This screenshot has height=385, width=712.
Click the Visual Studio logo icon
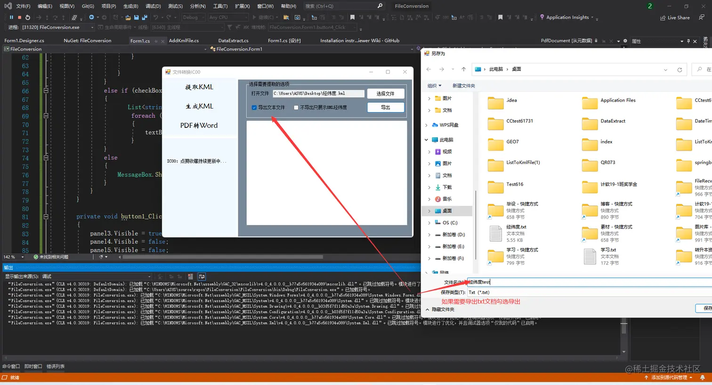point(8,6)
